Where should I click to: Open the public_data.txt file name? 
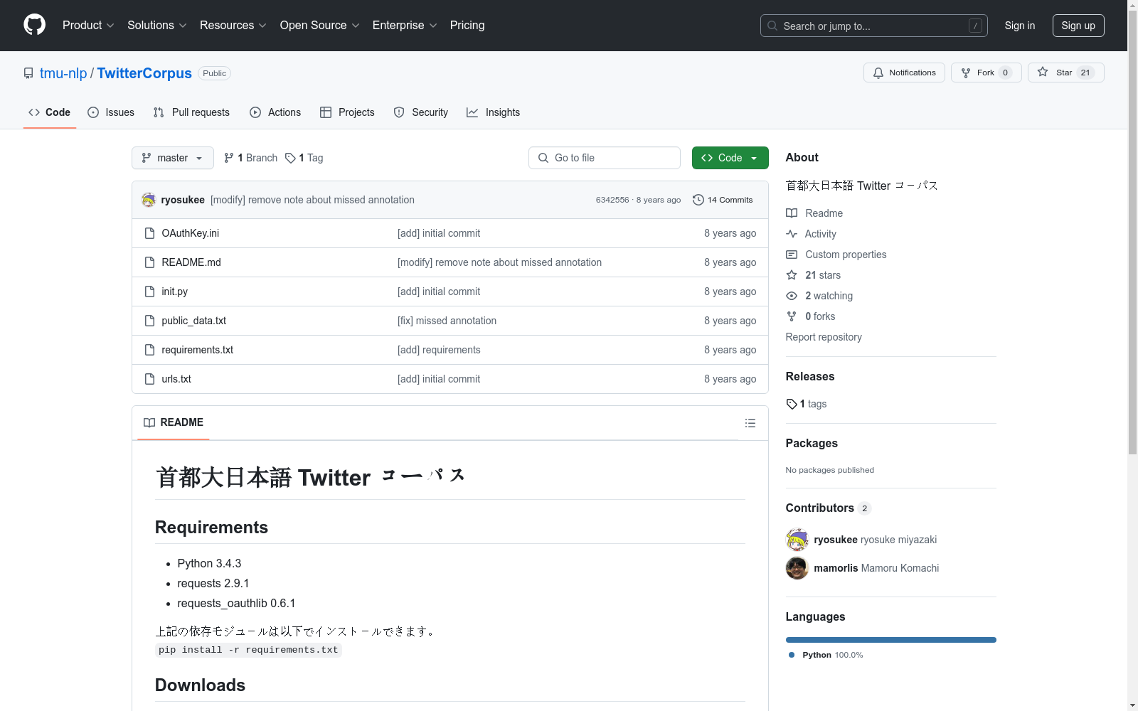(x=193, y=321)
